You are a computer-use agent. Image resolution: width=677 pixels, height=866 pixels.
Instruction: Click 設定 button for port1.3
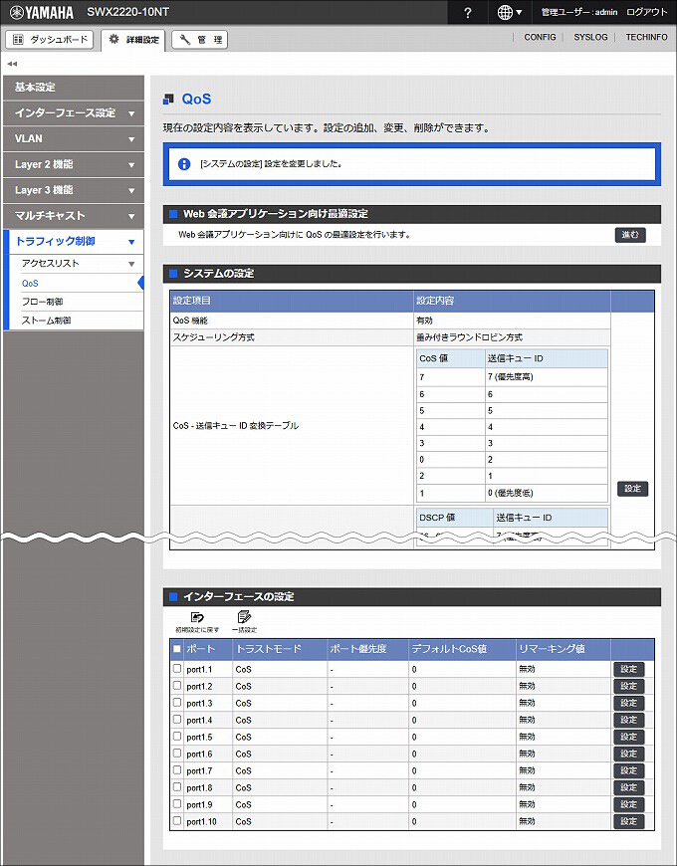[629, 703]
